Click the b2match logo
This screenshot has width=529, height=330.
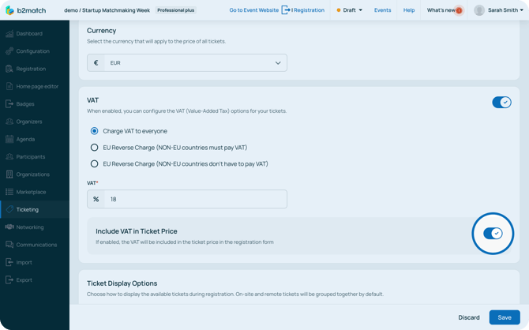(26, 10)
